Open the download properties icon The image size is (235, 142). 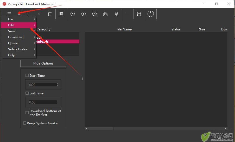coord(61,14)
